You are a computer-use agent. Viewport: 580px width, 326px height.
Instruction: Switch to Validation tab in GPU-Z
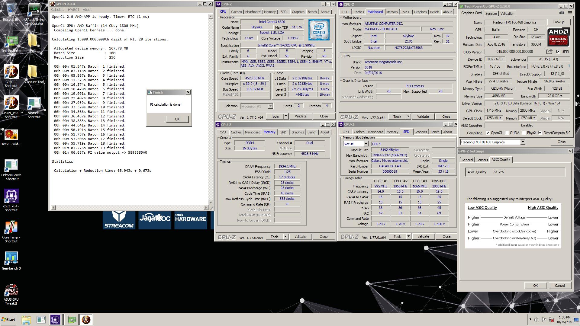click(x=507, y=14)
